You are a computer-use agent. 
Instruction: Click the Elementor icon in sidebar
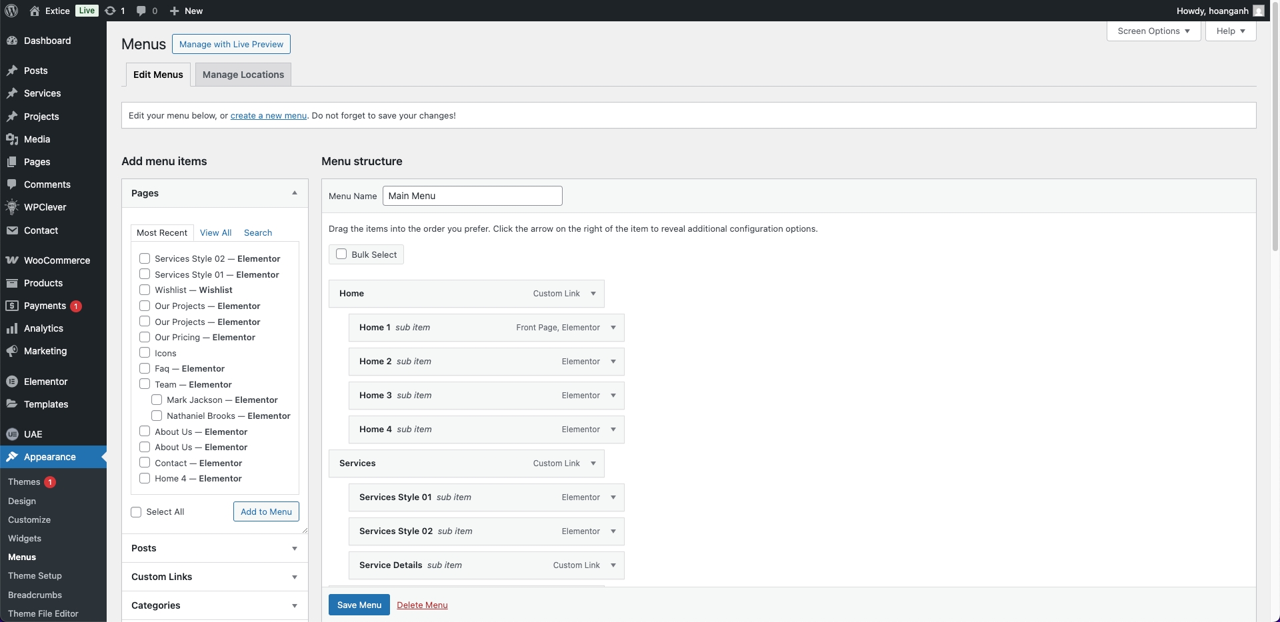12,382
